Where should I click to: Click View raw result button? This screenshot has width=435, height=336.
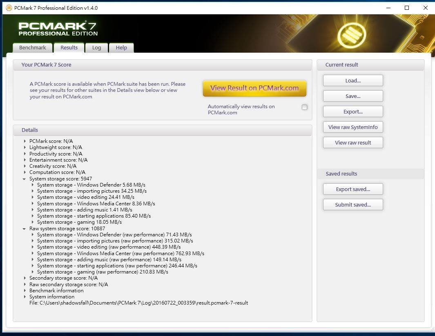point(353,143)
